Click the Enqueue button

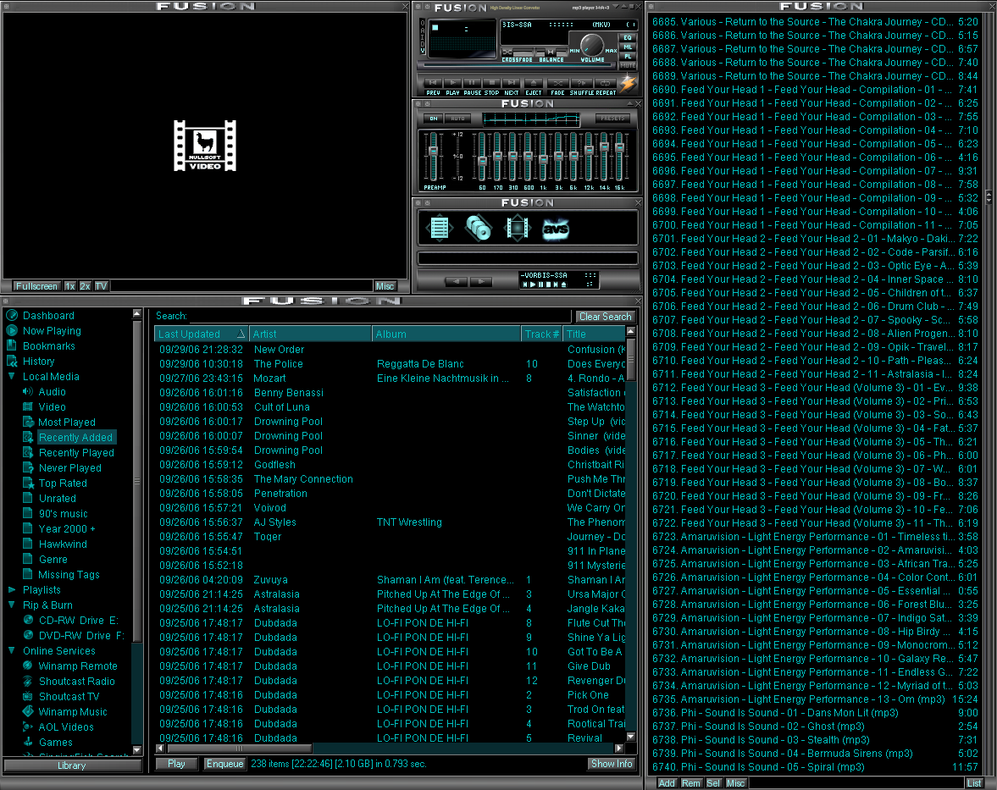click(x=224, y=764)
